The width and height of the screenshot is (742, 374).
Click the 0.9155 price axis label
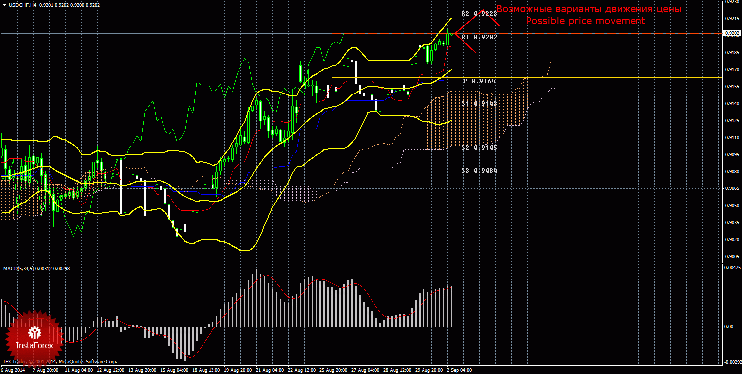732,87
